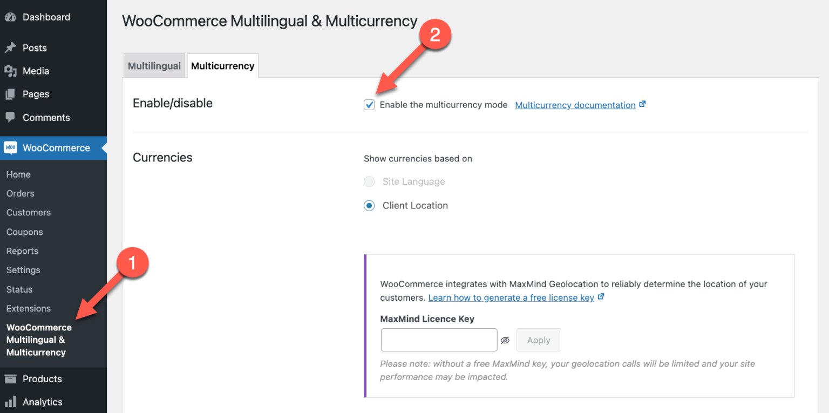Disable the multicurrency mode checkbox
This screenshot has width=829, height=413.
(369, 104)
